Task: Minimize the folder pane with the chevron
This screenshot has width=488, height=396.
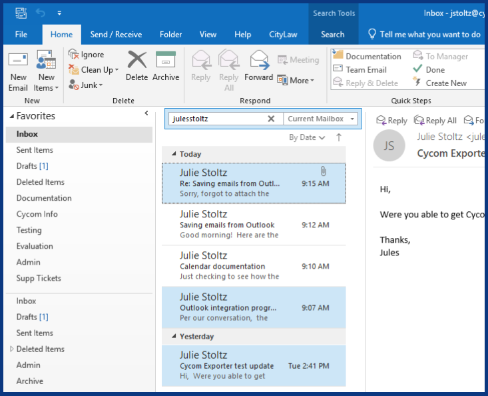Action: pos(146,113)
